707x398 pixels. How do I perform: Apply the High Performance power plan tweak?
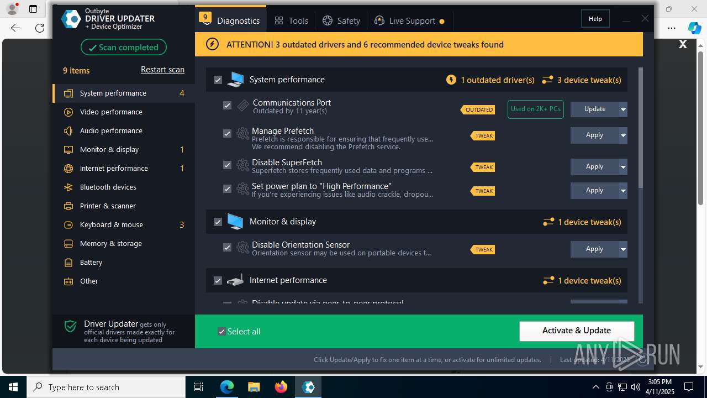point(595,190)
